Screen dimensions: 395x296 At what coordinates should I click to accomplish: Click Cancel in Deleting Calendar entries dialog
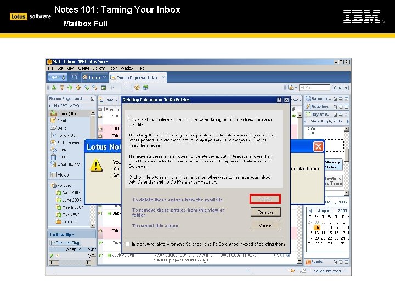tap(266, 225)
